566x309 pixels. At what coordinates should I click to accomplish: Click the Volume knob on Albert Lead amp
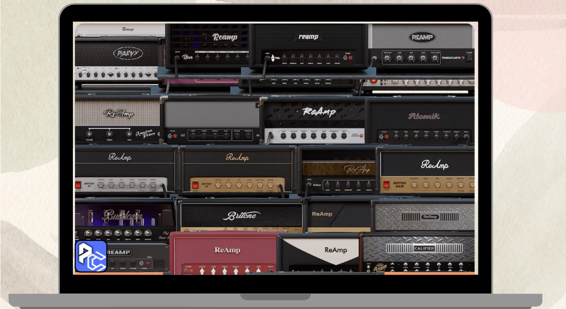pyautogui.click(x=294, y=136)
